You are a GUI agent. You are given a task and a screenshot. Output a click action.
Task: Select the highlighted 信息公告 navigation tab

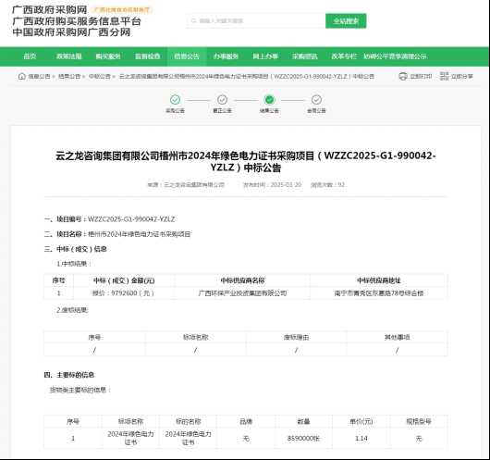(x=187, y=56)
